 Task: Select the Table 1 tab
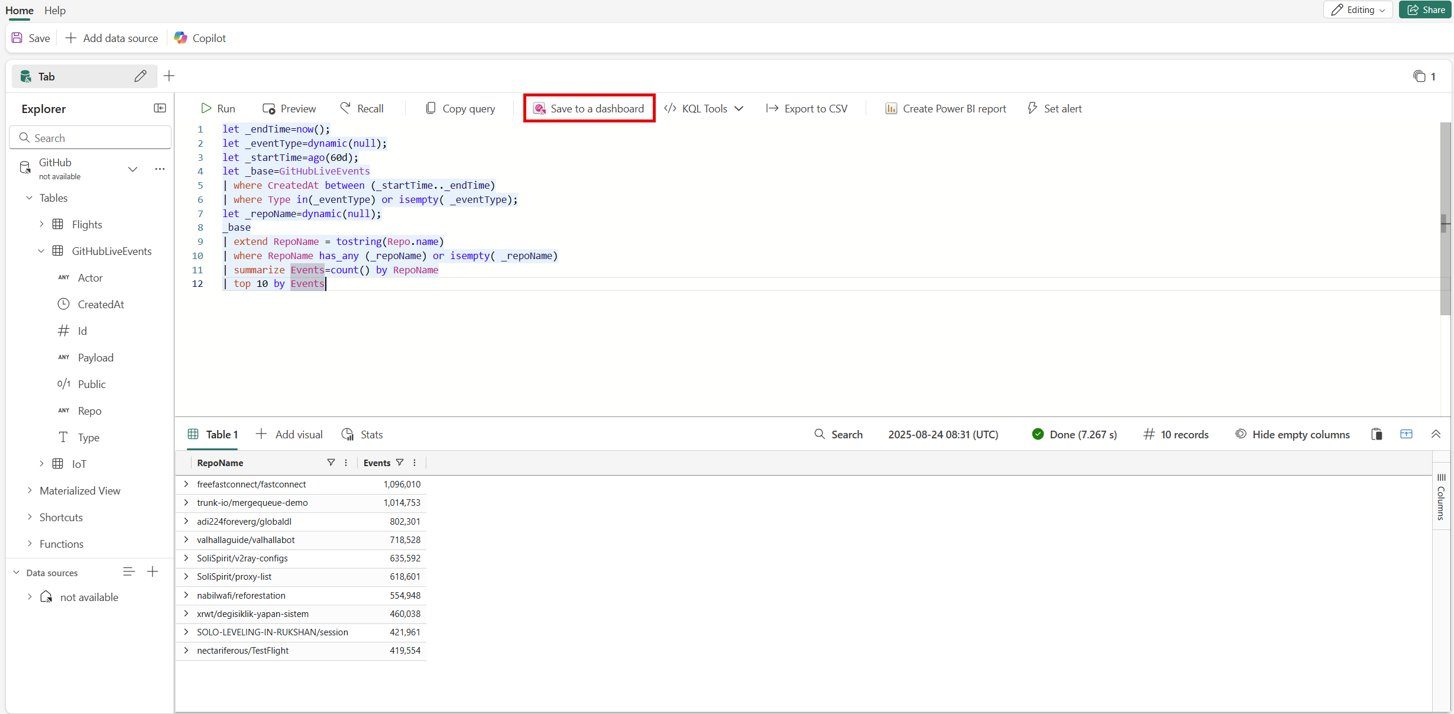pyautogui.click(x=213, y=434)
